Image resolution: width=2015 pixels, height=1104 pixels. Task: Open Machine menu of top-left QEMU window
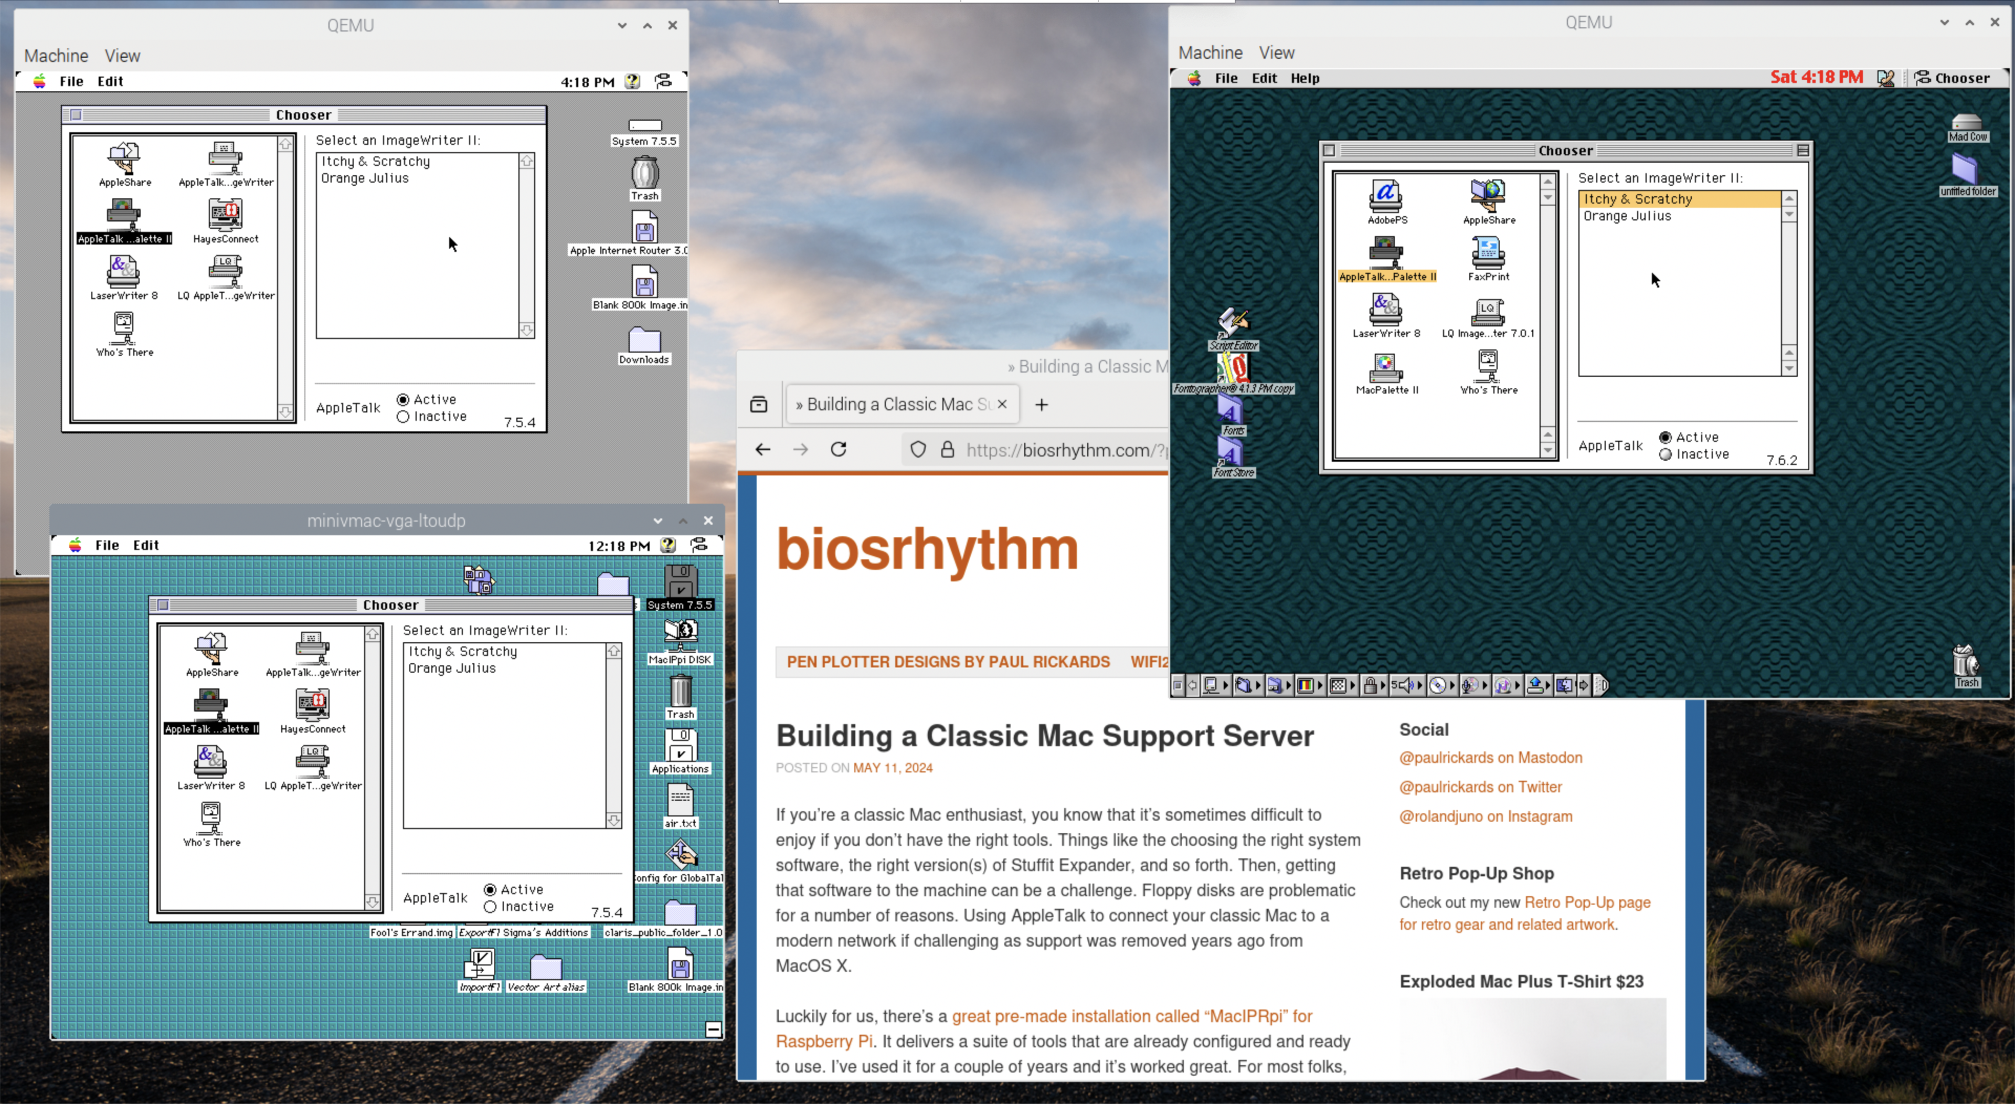point(56,56)
